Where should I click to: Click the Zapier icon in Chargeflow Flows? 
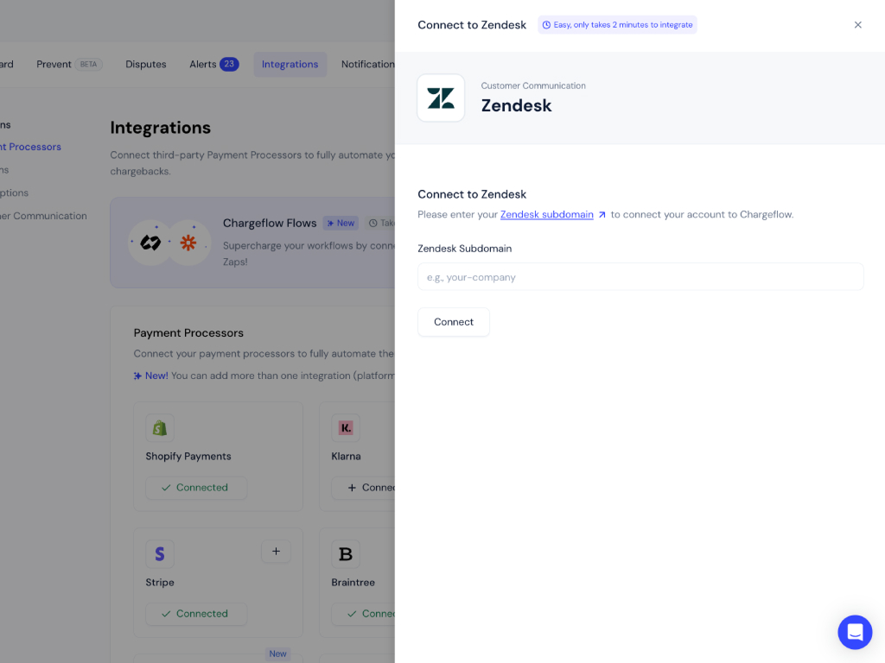click(x=188, y=243)
